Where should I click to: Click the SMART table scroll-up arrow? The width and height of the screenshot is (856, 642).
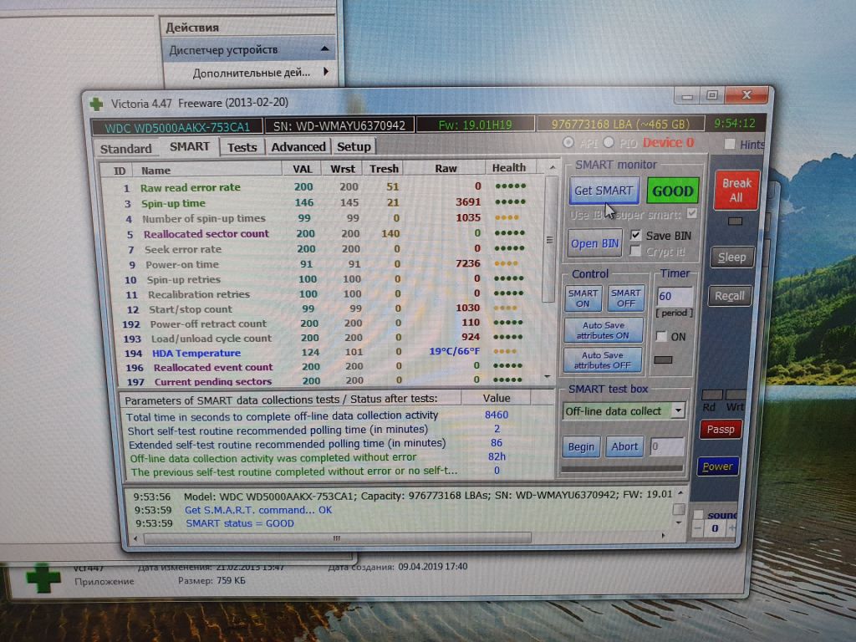[552, 167]
